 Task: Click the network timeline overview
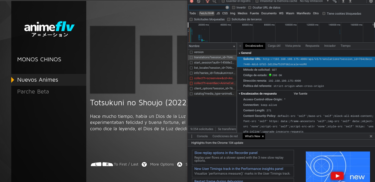[x=281, y=32]
